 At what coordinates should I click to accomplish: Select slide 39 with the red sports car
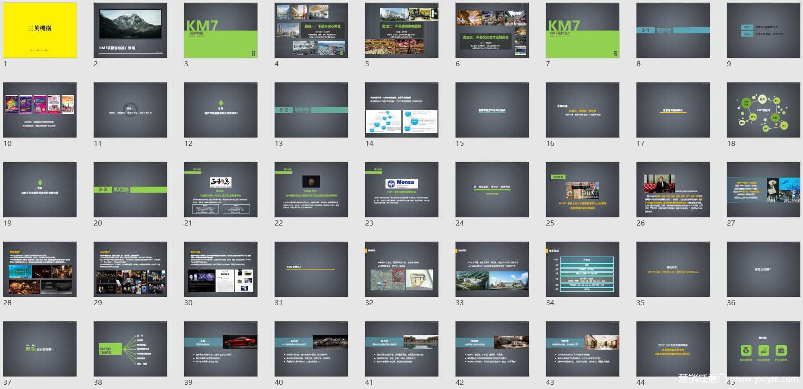click(221, 349)
